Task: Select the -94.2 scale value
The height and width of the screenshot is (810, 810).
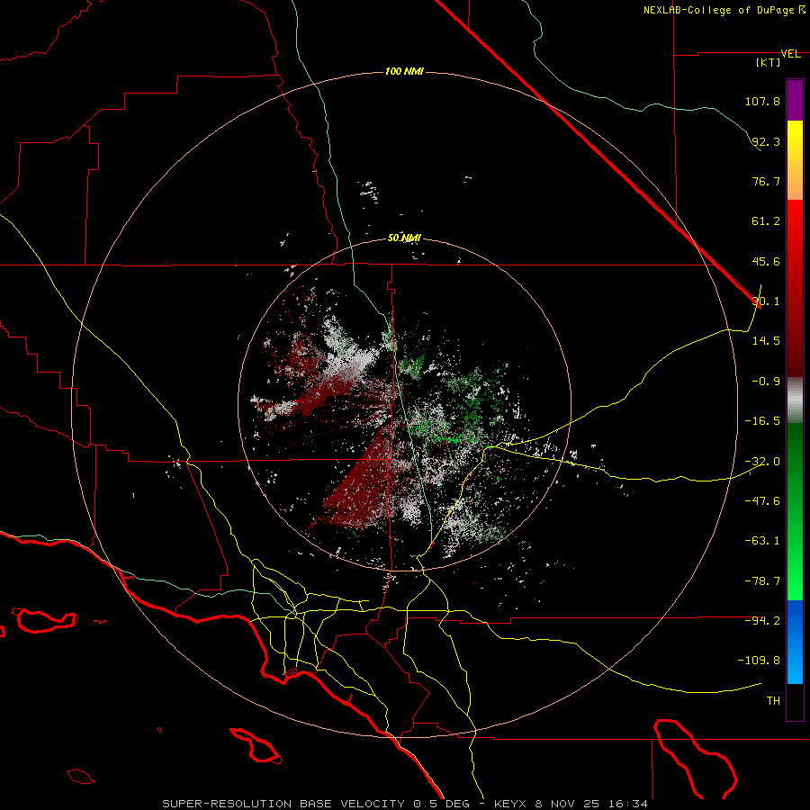Action: point(762,621)
